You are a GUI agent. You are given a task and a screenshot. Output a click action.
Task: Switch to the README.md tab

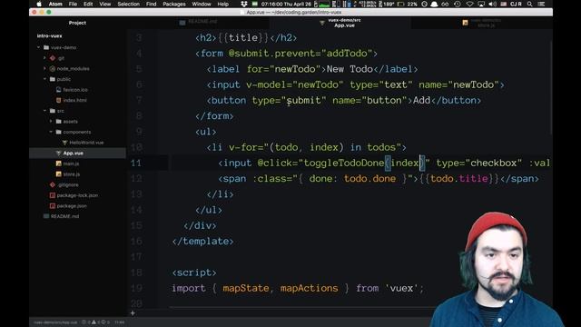pos(198,23)
